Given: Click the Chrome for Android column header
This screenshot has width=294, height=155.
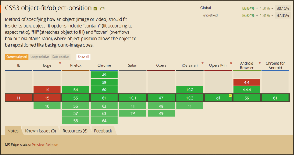Looking at the screenshot, I should [x=275, y=65].
